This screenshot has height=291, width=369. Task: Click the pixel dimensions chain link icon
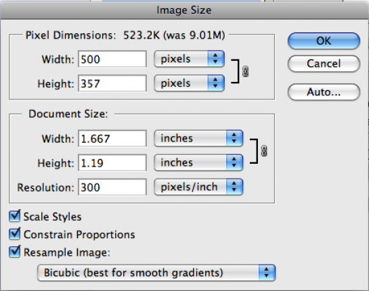(245, 71)
